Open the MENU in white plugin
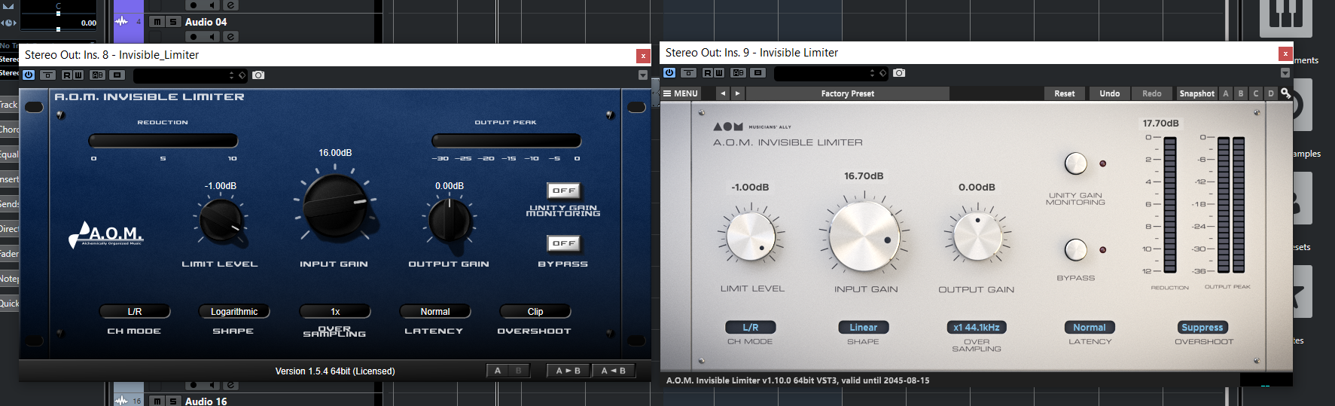The image size is (1335, 406). pos(681,93)
